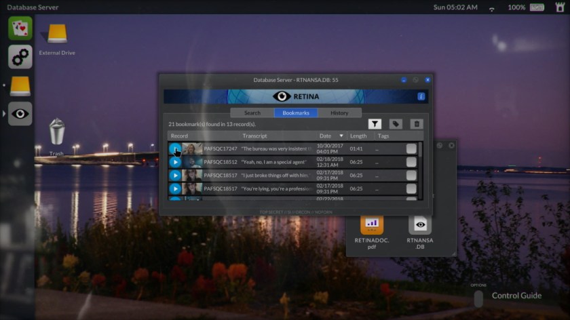The width and height of the screenshot is (570, 320).
Task: Play the PAFSQC18512 video record
Action: tap(175, 162)
